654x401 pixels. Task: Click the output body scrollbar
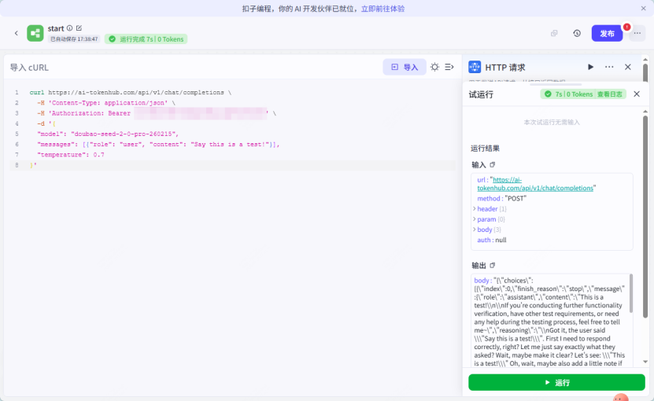pos(631,293)
